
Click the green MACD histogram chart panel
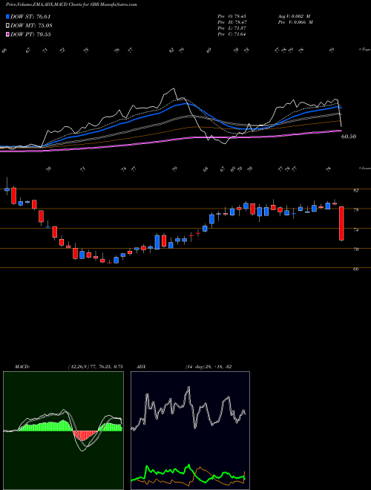click(63, 431)
